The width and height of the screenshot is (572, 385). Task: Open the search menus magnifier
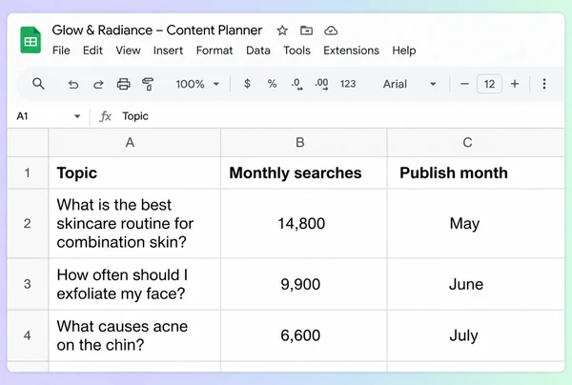point(38,84)
